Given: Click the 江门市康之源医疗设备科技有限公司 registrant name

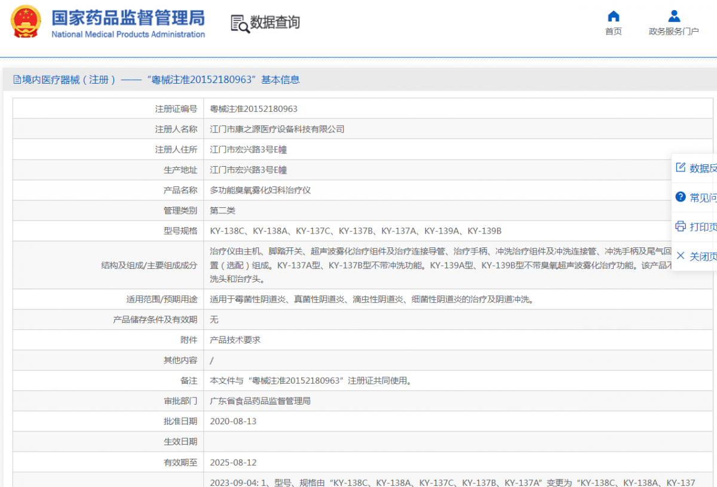Looking at the screenshot, I should (x=277, y=129).
